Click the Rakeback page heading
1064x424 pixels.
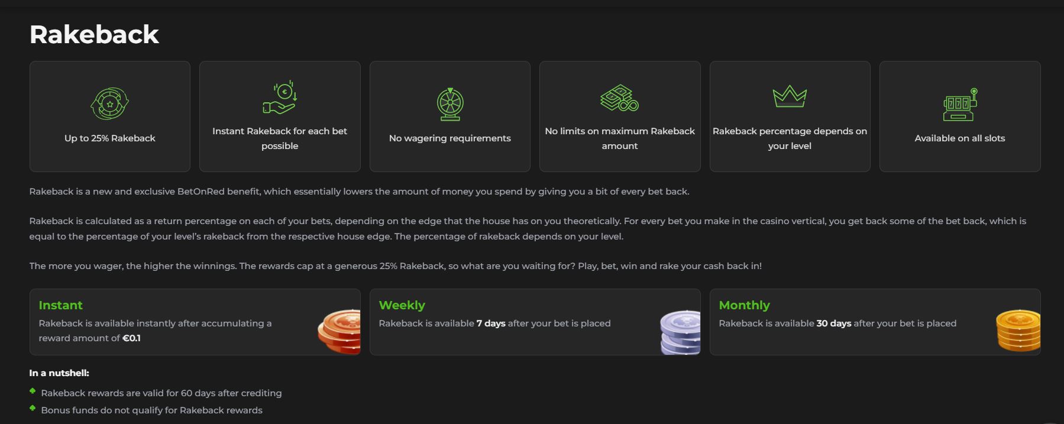coord(94,34)
